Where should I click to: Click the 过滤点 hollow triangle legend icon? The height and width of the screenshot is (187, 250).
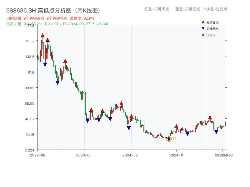203,35
